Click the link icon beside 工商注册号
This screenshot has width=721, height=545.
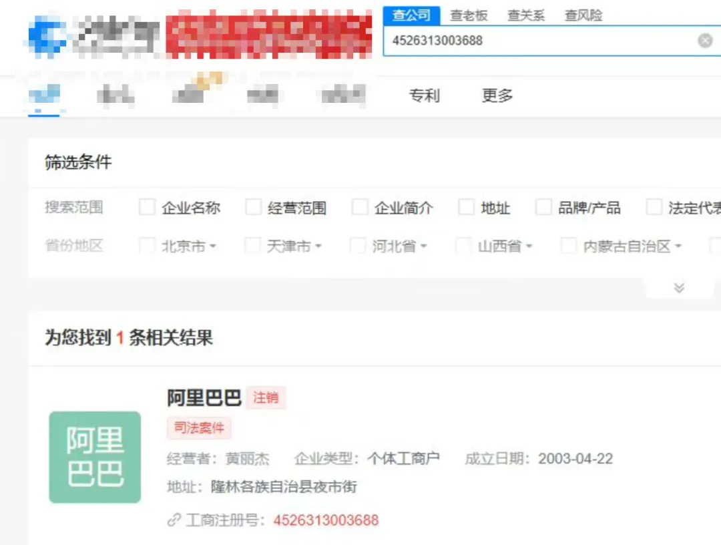point(174,520)
